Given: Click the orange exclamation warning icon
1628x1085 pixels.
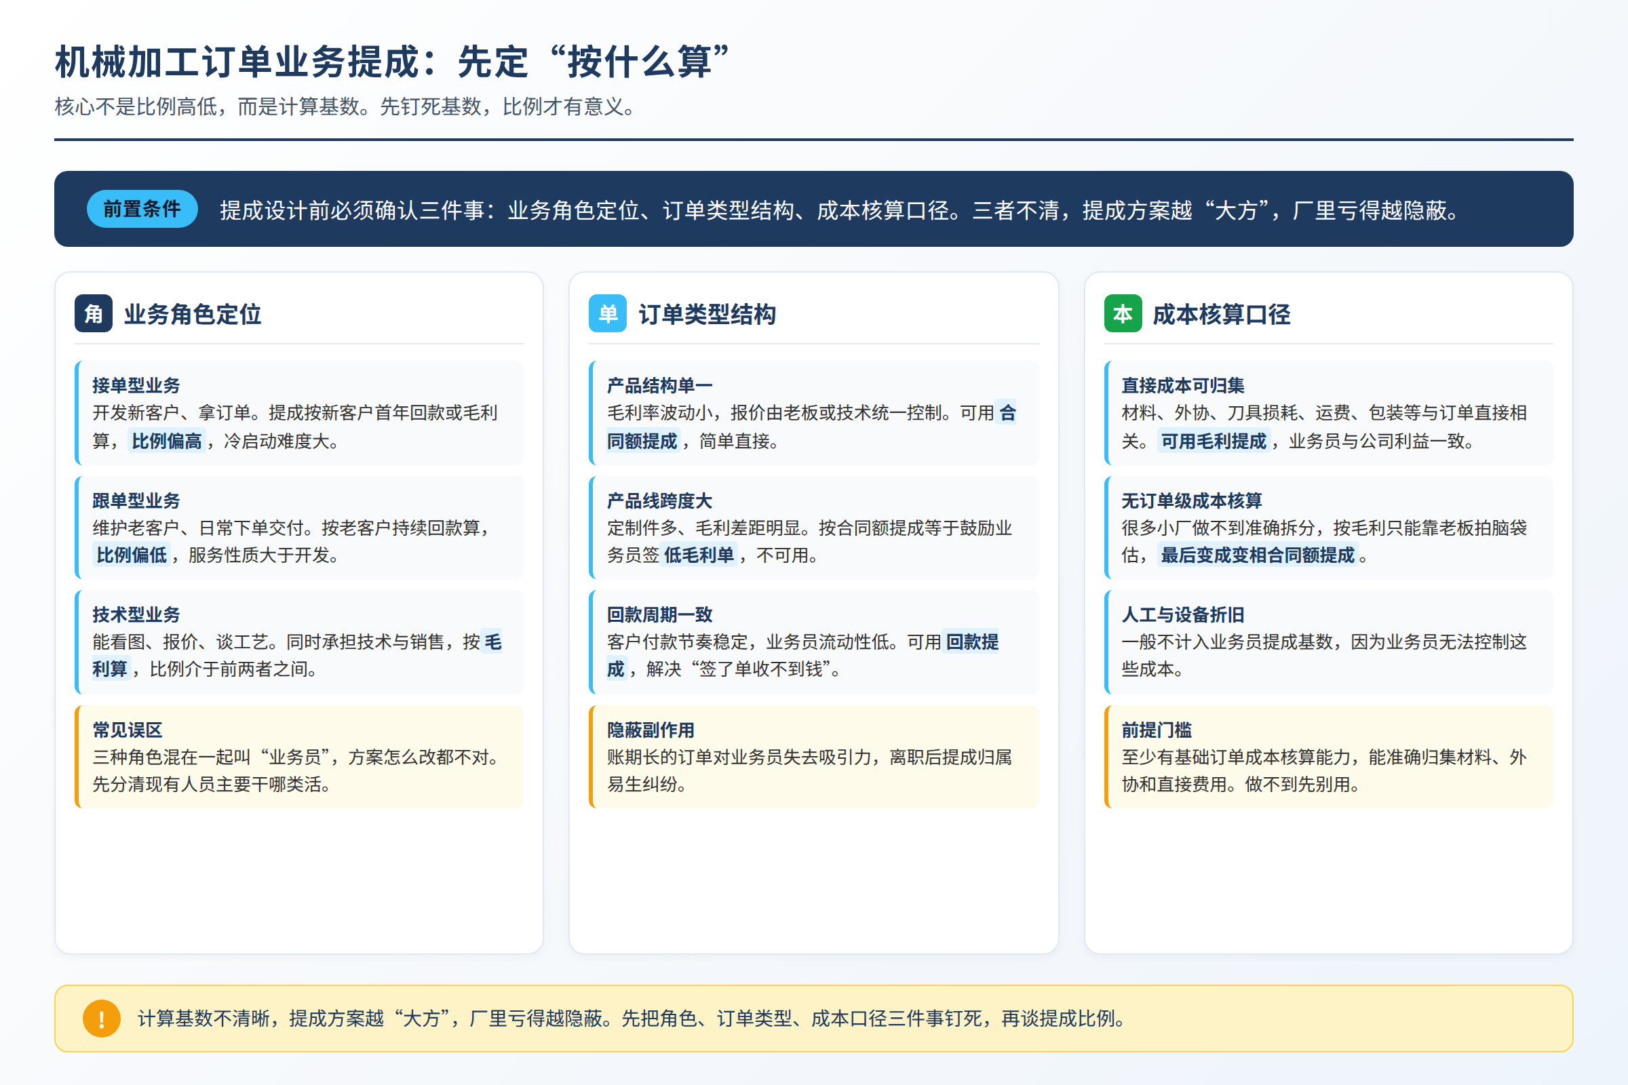Looking at the screenshot, I should (x=102, y=1019).
